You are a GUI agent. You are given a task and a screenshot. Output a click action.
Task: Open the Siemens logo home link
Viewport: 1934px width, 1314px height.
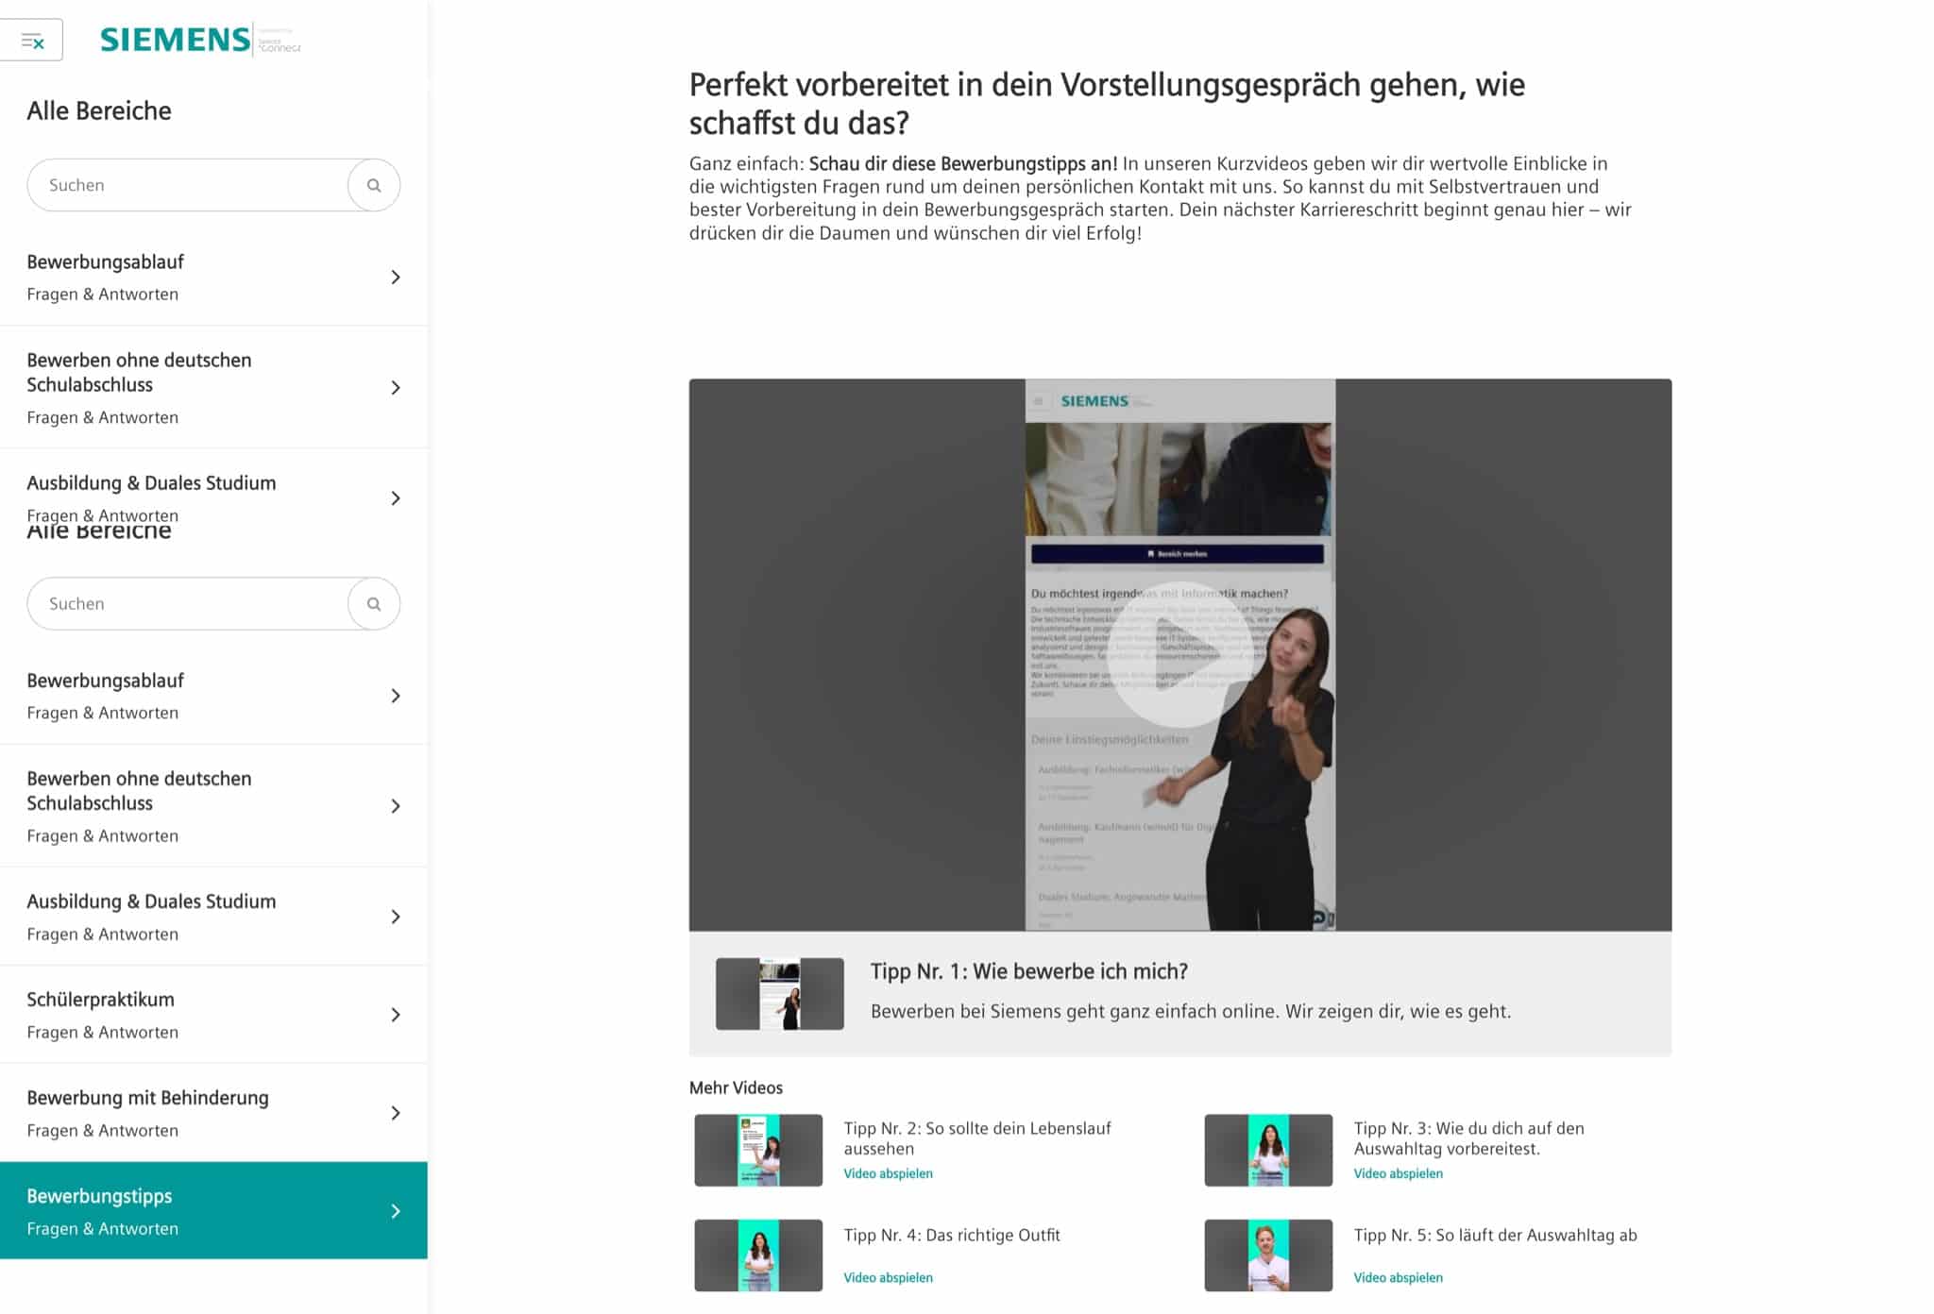[200, 40]
